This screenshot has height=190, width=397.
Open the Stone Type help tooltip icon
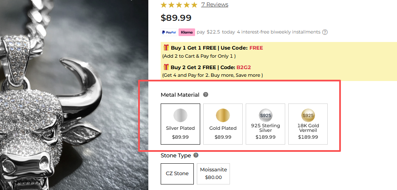(x=196, y=156)
